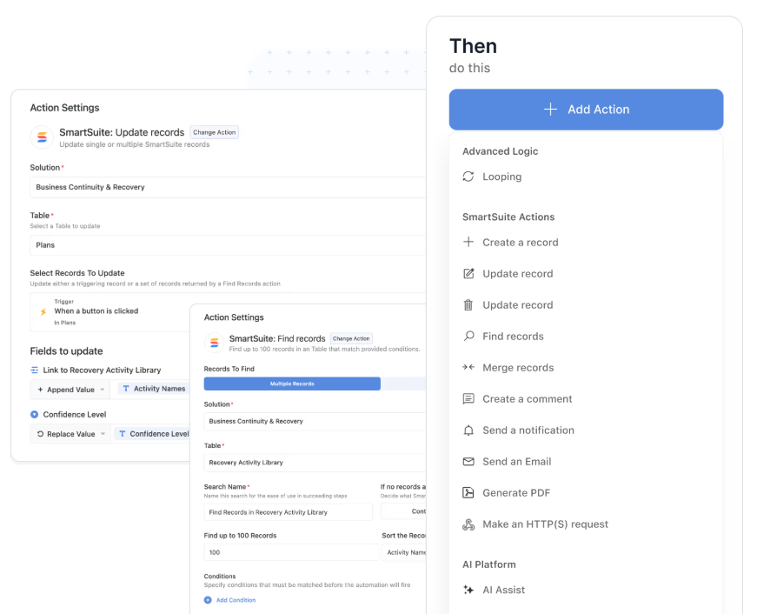
Task: Open the Table dropdown showing Plans
Action: (x=228, y=245)
